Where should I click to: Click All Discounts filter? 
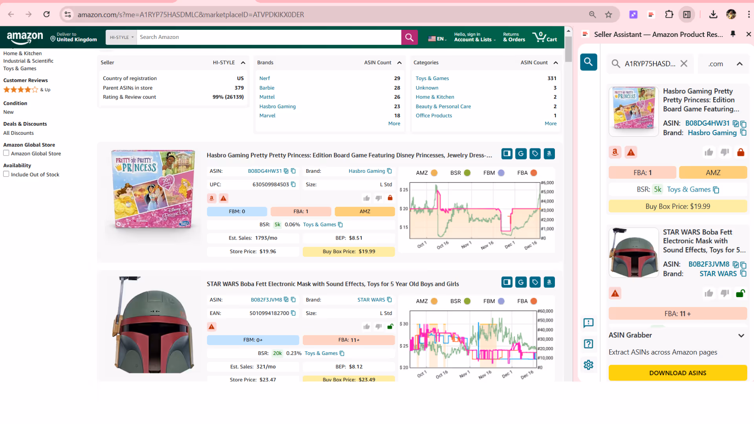click(18, 133)
